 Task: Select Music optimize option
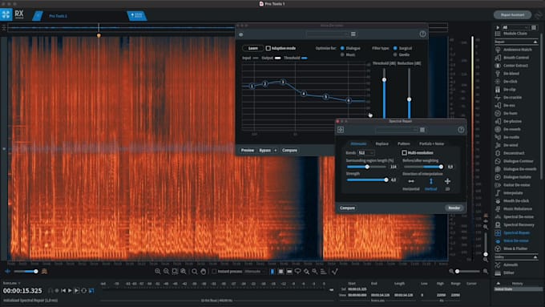342,55
